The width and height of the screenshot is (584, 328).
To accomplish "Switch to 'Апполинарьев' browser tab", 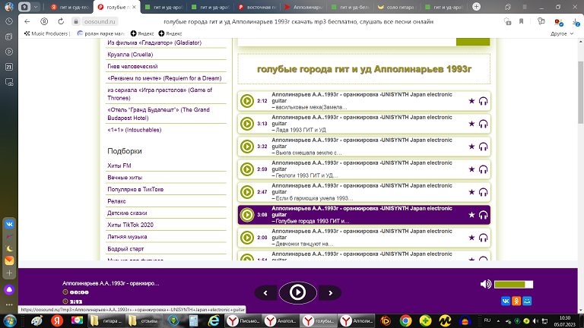I will pos(303,7).
